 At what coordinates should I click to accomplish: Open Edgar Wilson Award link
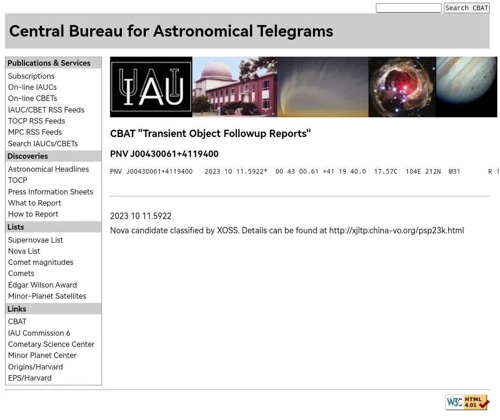(43, 285)
